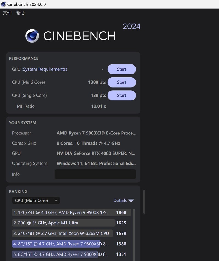Screen dimensions: 219x261
Task: Open the CPU (Multi Core) ranking selector
Action: 36,200
